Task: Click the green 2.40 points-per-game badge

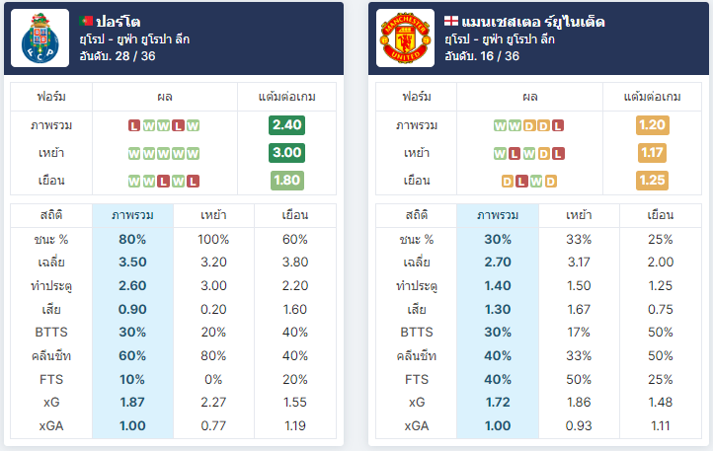Action: pos(287,125)
